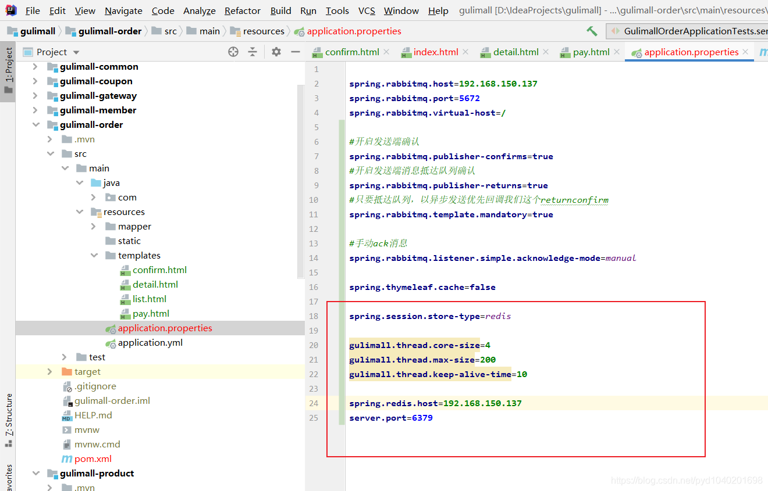
Task: Click the locate current file target icon
Action: tap(233, 52)
